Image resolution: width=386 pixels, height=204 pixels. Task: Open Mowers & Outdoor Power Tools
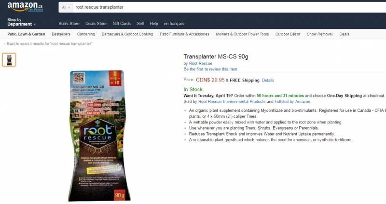point(242,34)
